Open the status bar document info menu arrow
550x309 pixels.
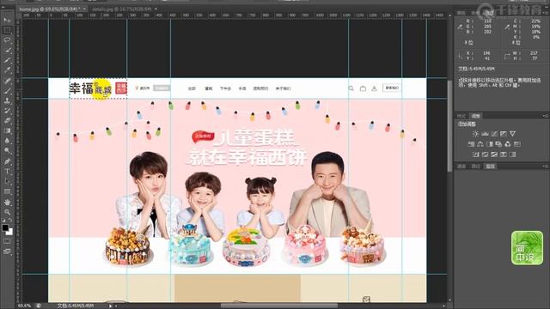pos(110,306)
